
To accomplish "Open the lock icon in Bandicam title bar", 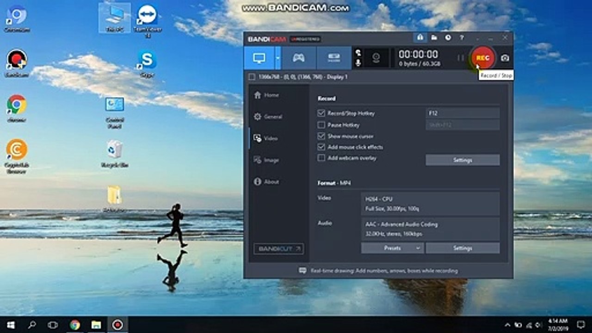I will [420, 37].
